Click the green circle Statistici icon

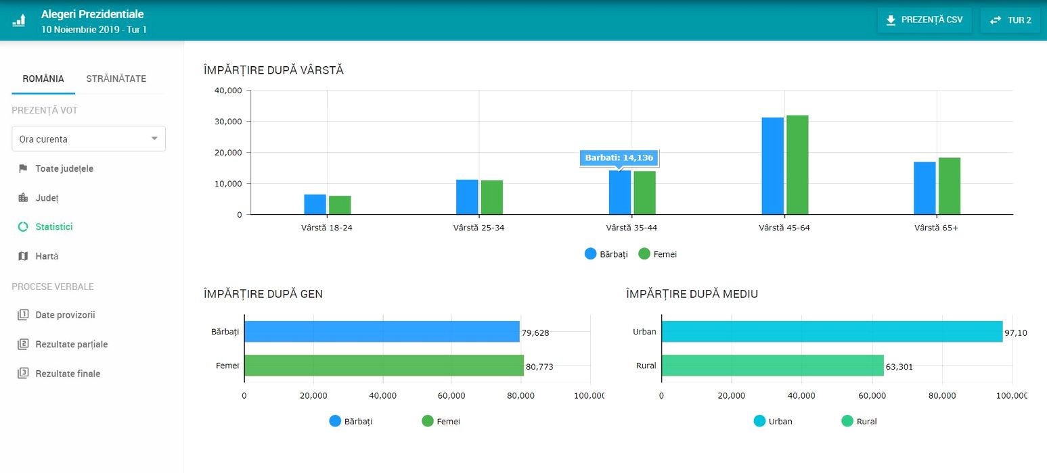(x=23, y=227)
